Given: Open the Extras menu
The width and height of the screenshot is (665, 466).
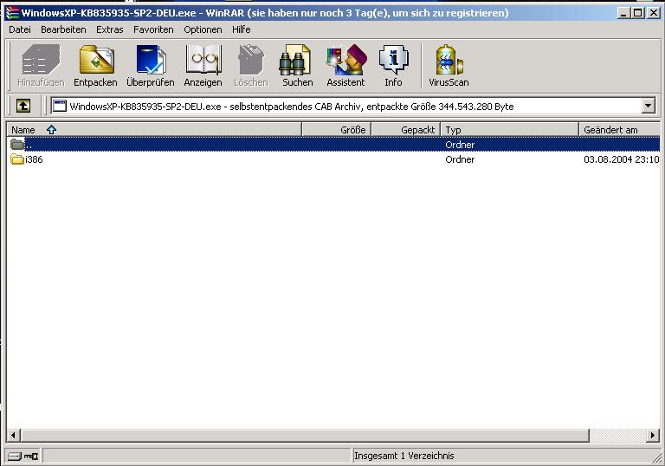Looking at the screenshot, I should tap(109, 29).
